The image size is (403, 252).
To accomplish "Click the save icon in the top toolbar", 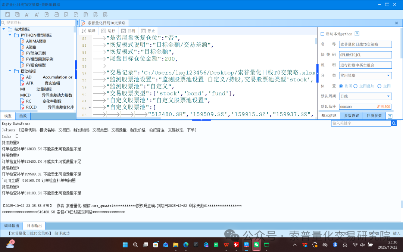I will click(7, 14).
